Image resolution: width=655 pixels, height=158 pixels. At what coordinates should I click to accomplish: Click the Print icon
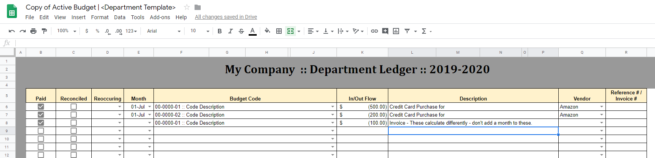tap(33, 31)
